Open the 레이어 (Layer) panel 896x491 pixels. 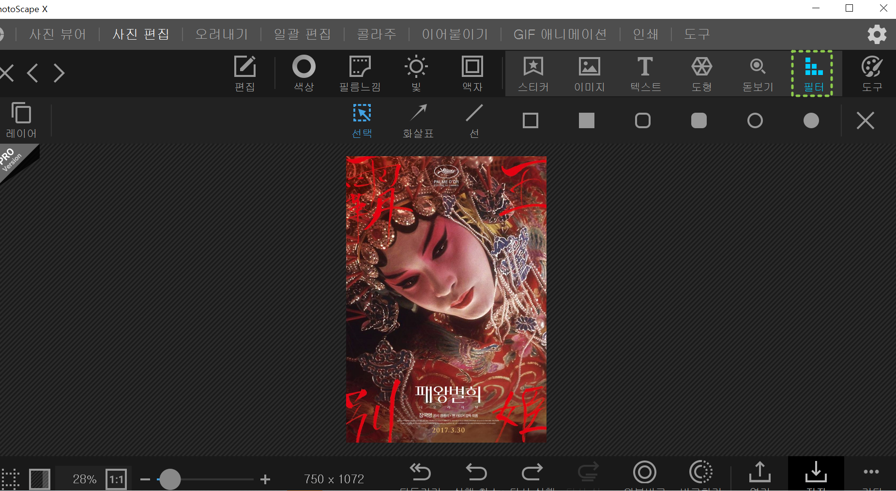[x=21, y=120]
